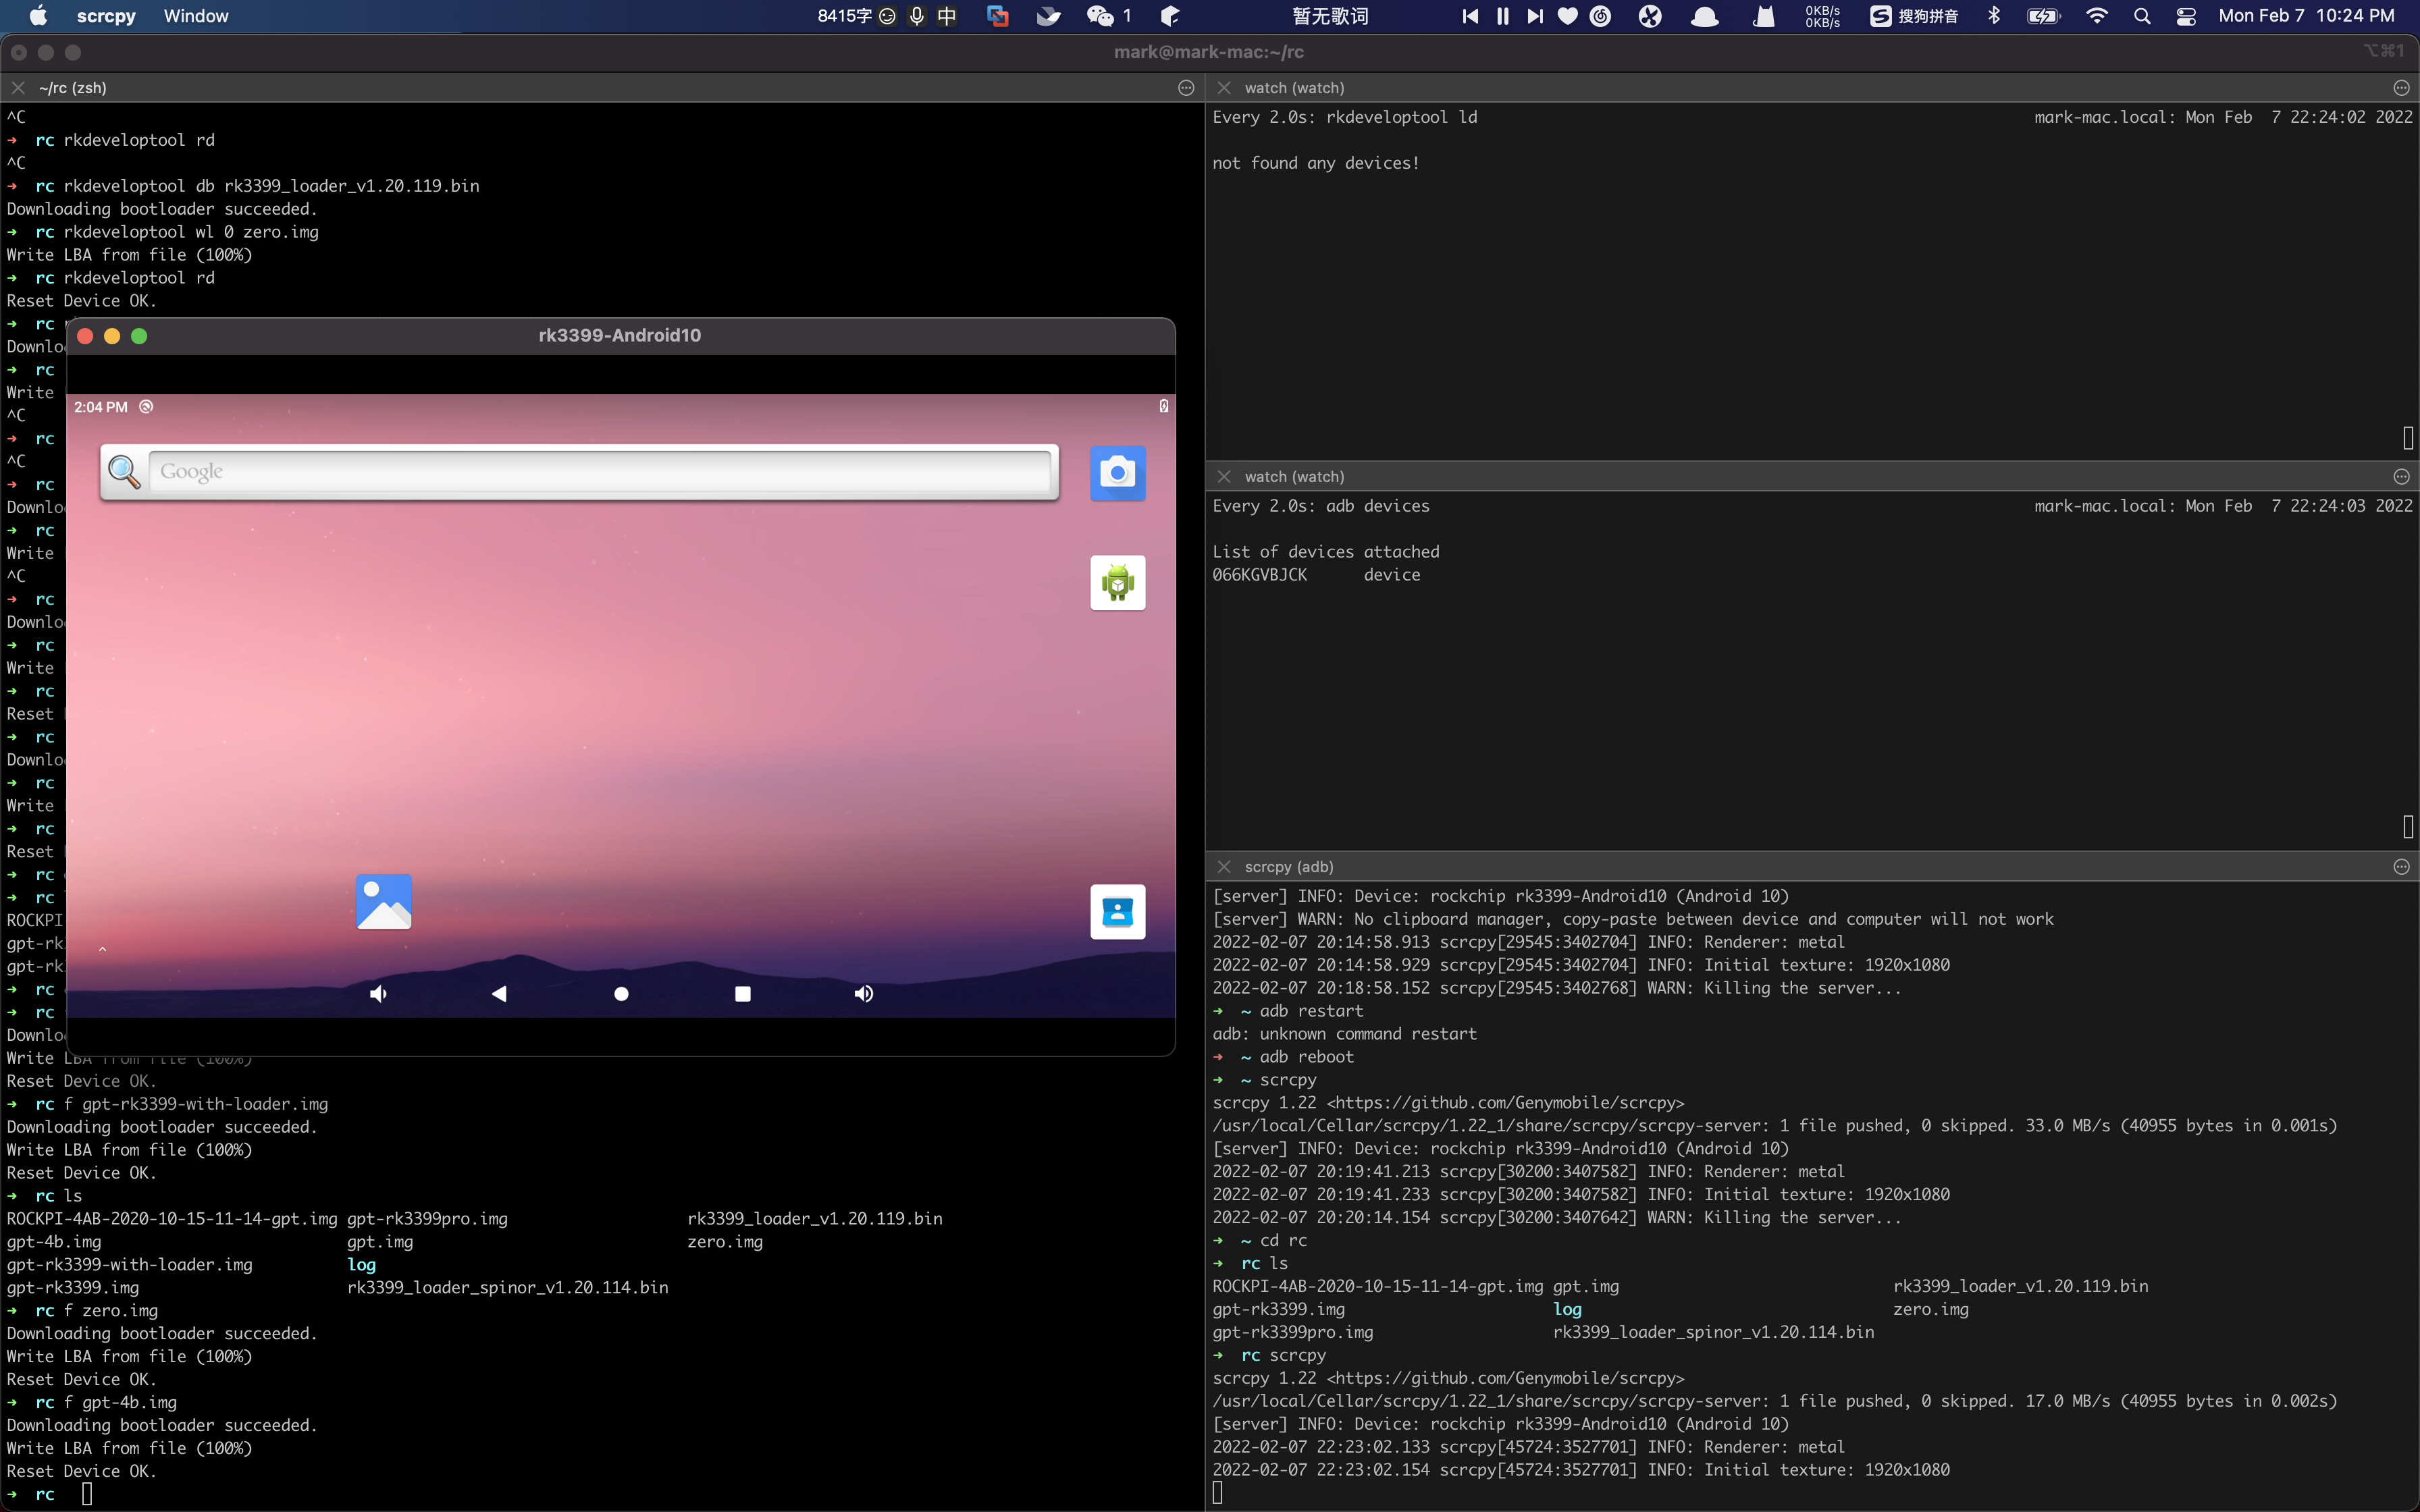
Task: Click the lyrics text 暂无歌词 in menu bar
Action: click(x=1330, y=15)
